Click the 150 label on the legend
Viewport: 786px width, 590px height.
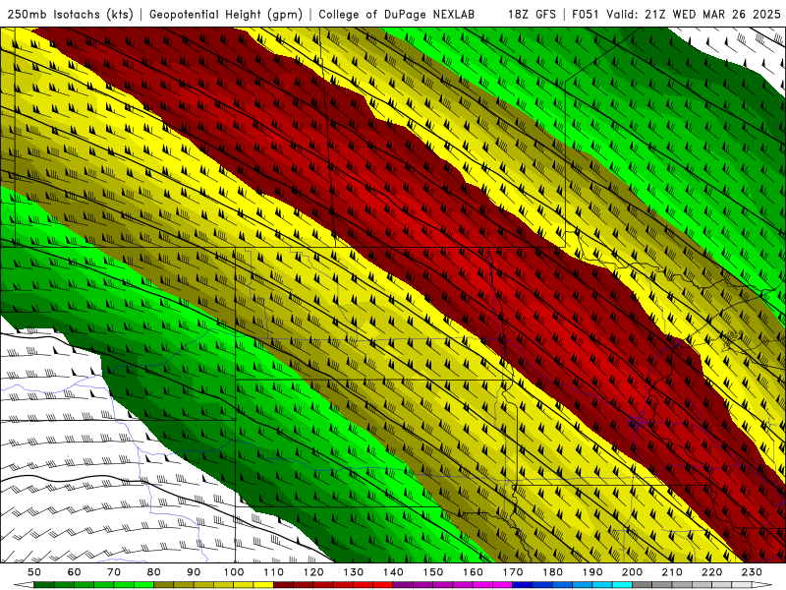(x=433, y=572)
